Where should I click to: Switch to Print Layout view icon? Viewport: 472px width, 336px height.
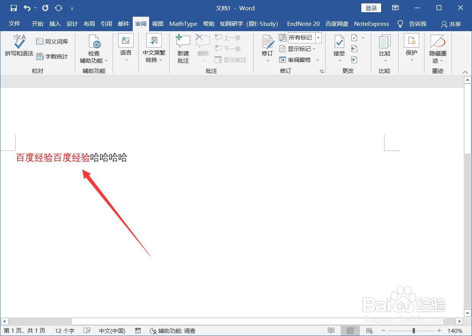[x=350, y=331]
